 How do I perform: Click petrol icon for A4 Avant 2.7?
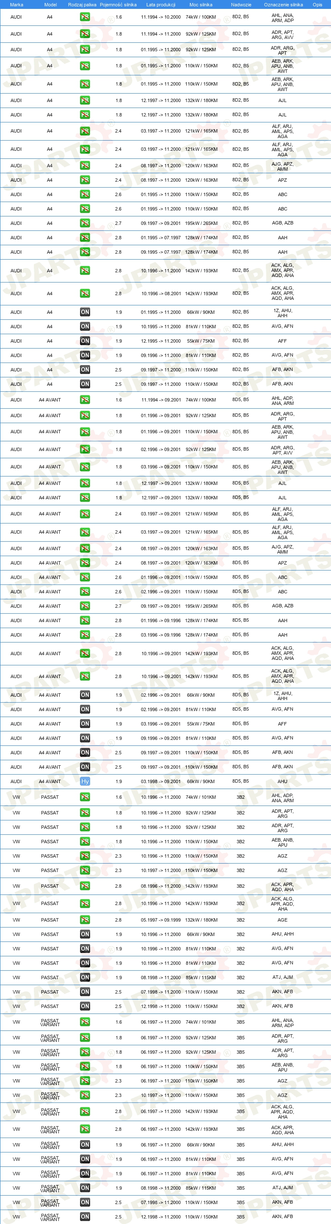85,606
